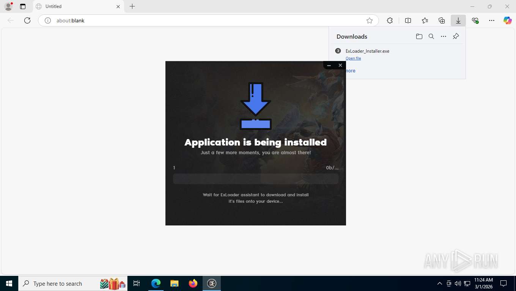Image resolution: width=516 pixels, height=291 pixels.
Task: Open the tab actions menu icon
Action: (23, 6)
